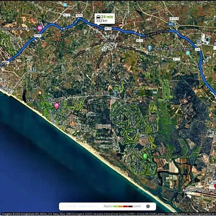The height and width of the screenshot is (216, 216).
Task: Click the green Rápido traffic legend swatch
Action: (115, 206)
